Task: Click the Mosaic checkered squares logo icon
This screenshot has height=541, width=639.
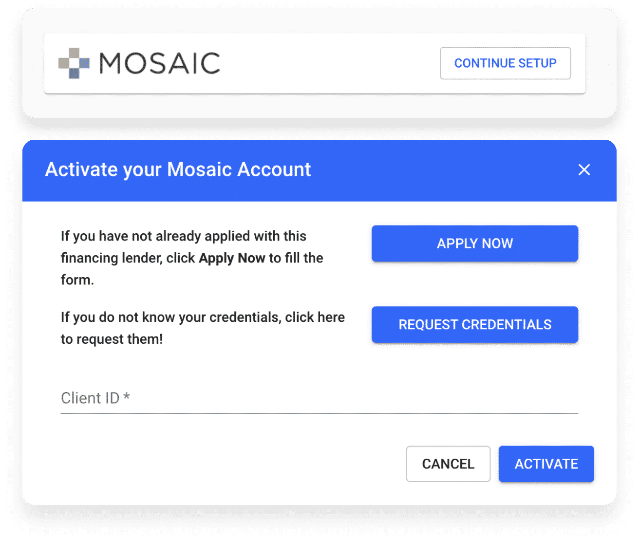Action: pyautogui.click(x=74, y=63)
